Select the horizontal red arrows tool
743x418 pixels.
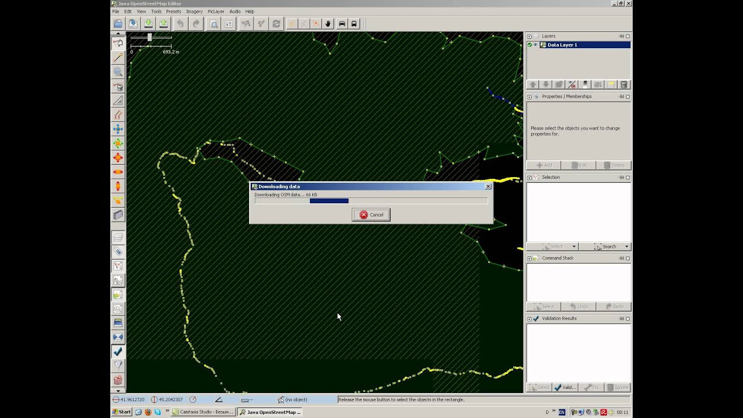[118, 172]
